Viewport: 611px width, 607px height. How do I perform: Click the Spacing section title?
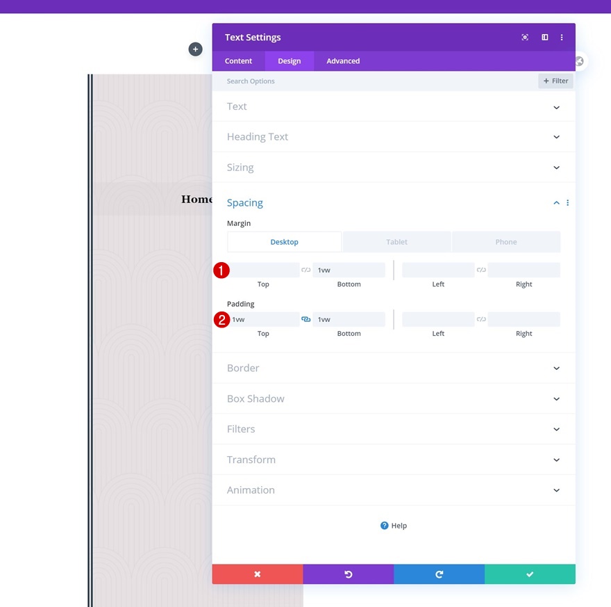click(244, 202)
